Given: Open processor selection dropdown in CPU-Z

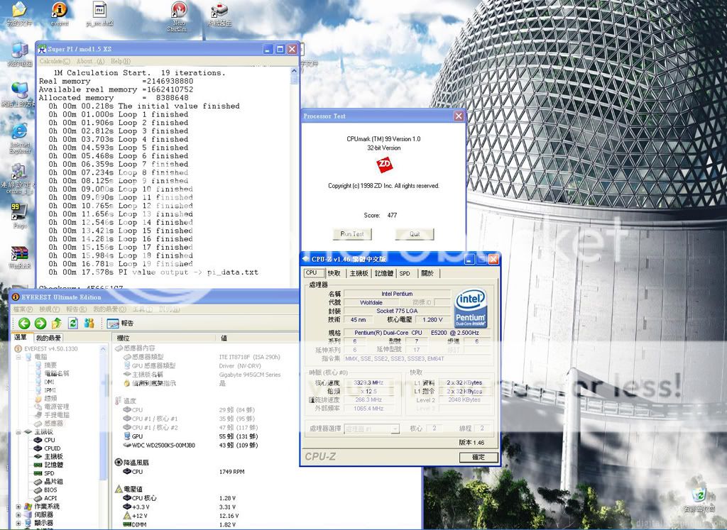Looking at the screenshot, I should 395,429.
